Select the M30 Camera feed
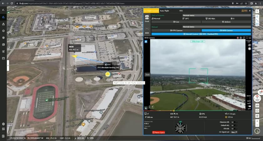Image resolution: width=263 pixels, height=141 pixels. (226, 30)
